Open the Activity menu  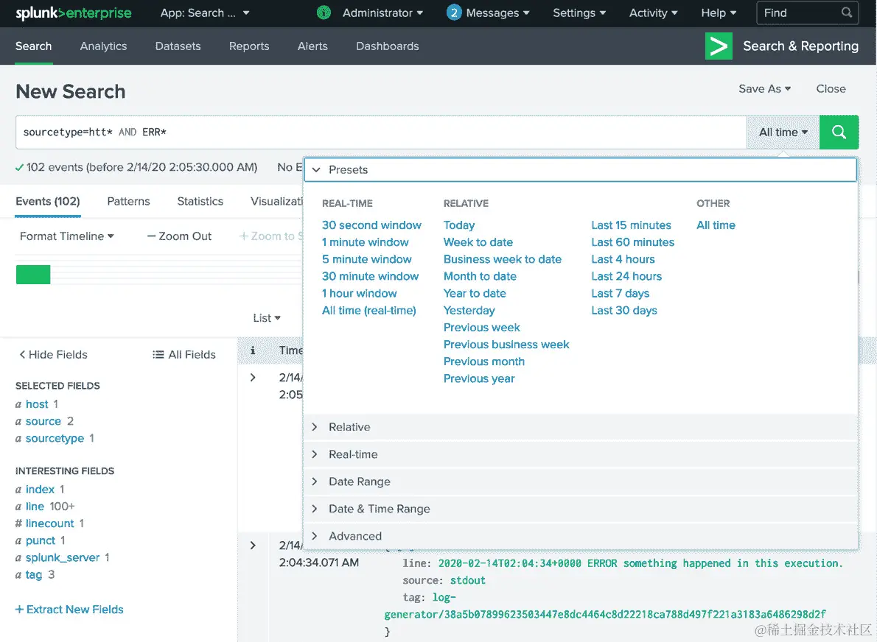click(x=653, y=13)
